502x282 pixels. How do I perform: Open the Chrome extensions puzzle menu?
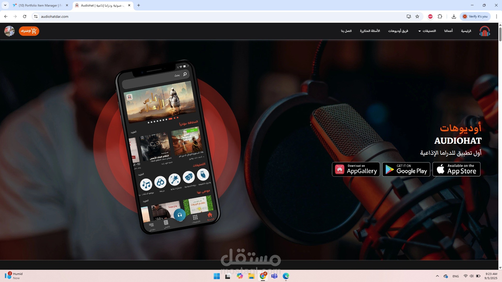(440, 16)
